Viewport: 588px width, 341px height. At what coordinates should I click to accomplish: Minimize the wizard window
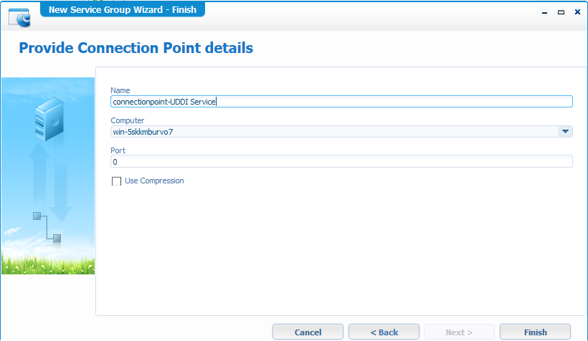click(x=546, y=12)
